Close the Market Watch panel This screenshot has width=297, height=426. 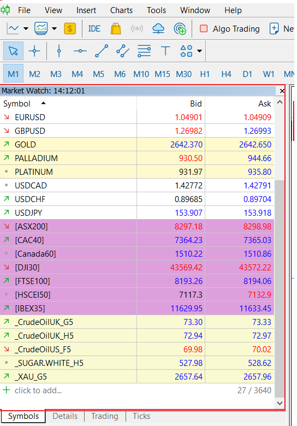pos(282,91)
